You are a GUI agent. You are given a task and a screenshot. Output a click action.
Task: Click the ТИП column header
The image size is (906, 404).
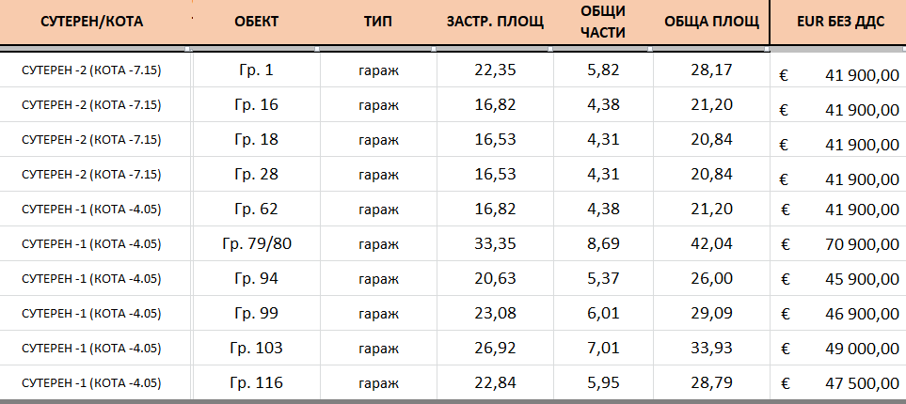click(378, 22)
